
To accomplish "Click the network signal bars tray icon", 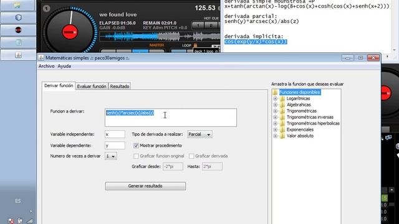I will coord(30,221).
